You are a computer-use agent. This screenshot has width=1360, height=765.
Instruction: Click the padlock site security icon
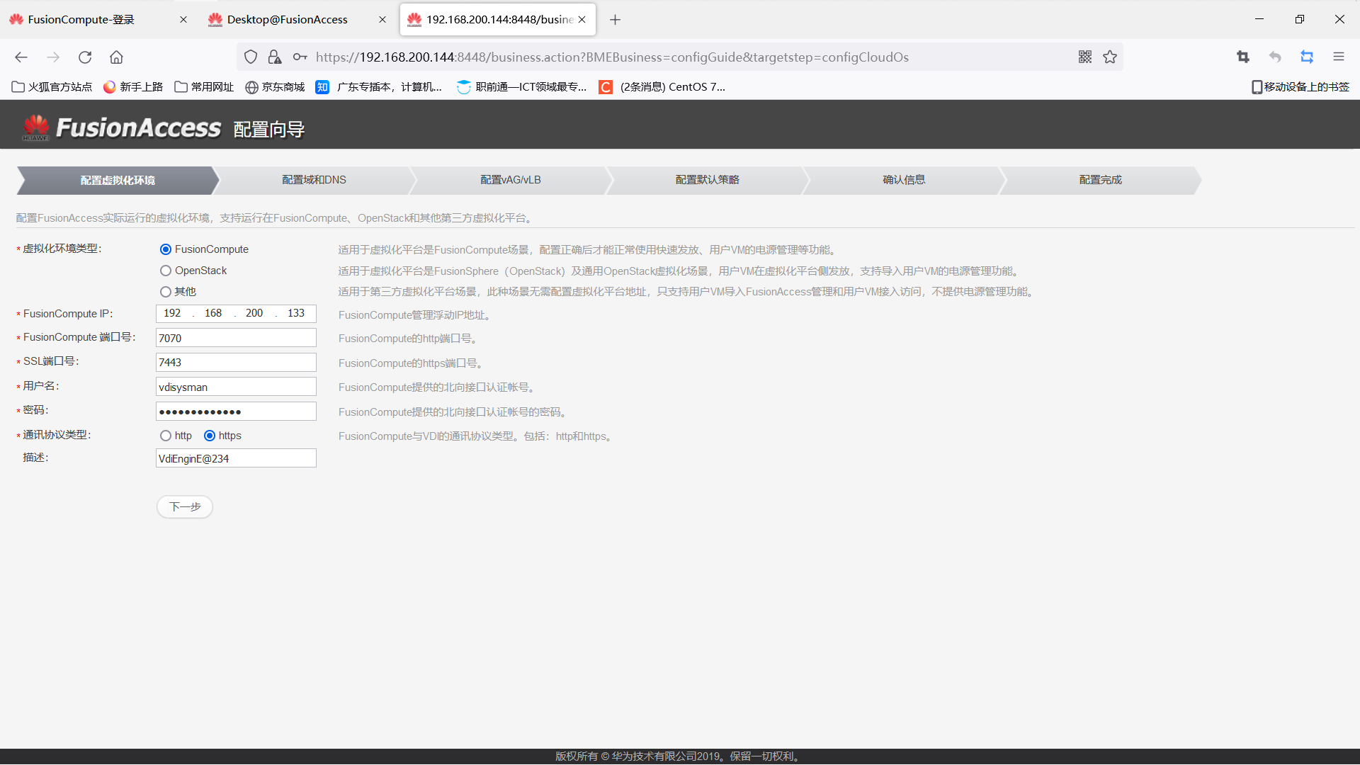click(275, 57)
